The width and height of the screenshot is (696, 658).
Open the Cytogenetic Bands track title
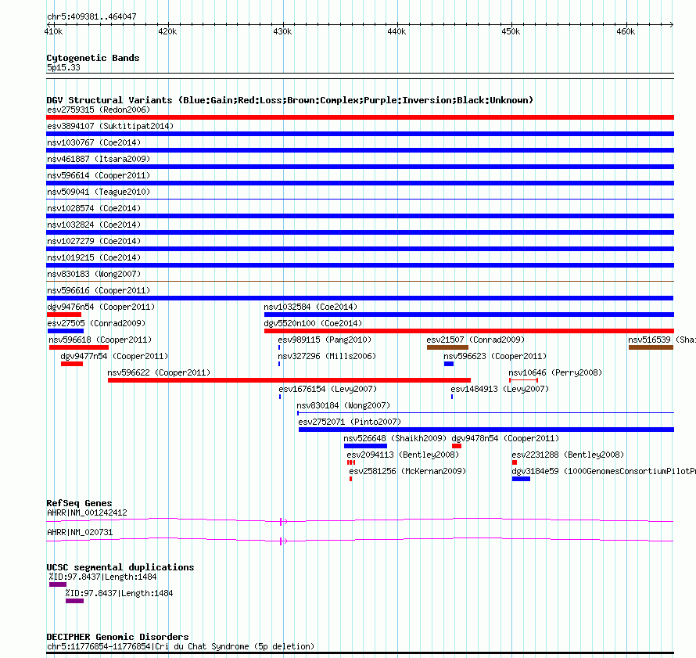[93, 58]
